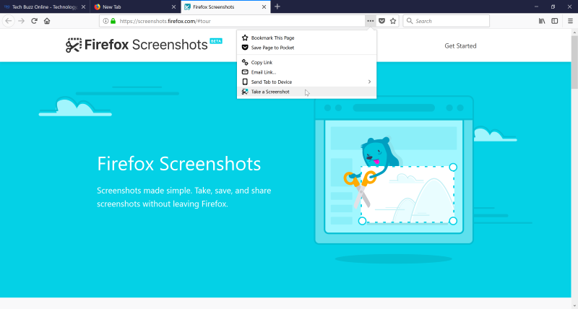Image resolution: width=578 pixels, height=309 pixels.
Task: Click the green padlock security icon
Action: point(113,21)
